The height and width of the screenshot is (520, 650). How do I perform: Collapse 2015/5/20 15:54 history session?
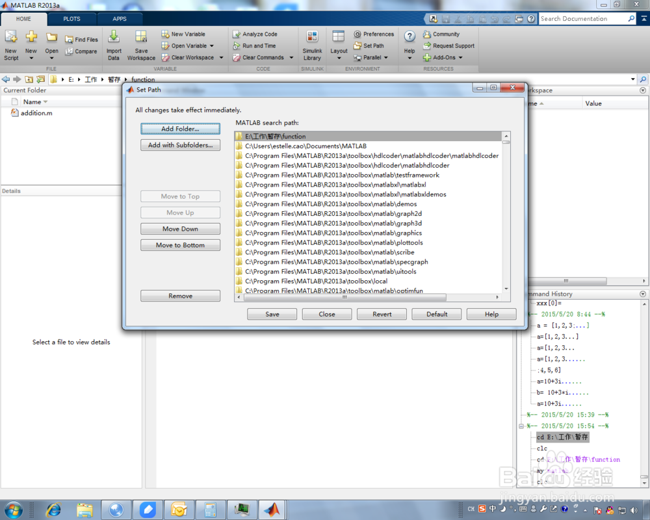click(x=521, y=426)
